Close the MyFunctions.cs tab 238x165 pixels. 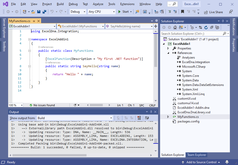click(39, 21)
